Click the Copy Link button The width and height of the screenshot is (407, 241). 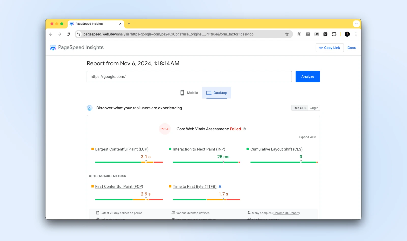coord(330,48)
